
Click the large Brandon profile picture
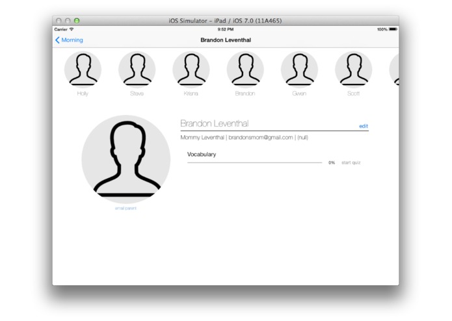point(126,159)
